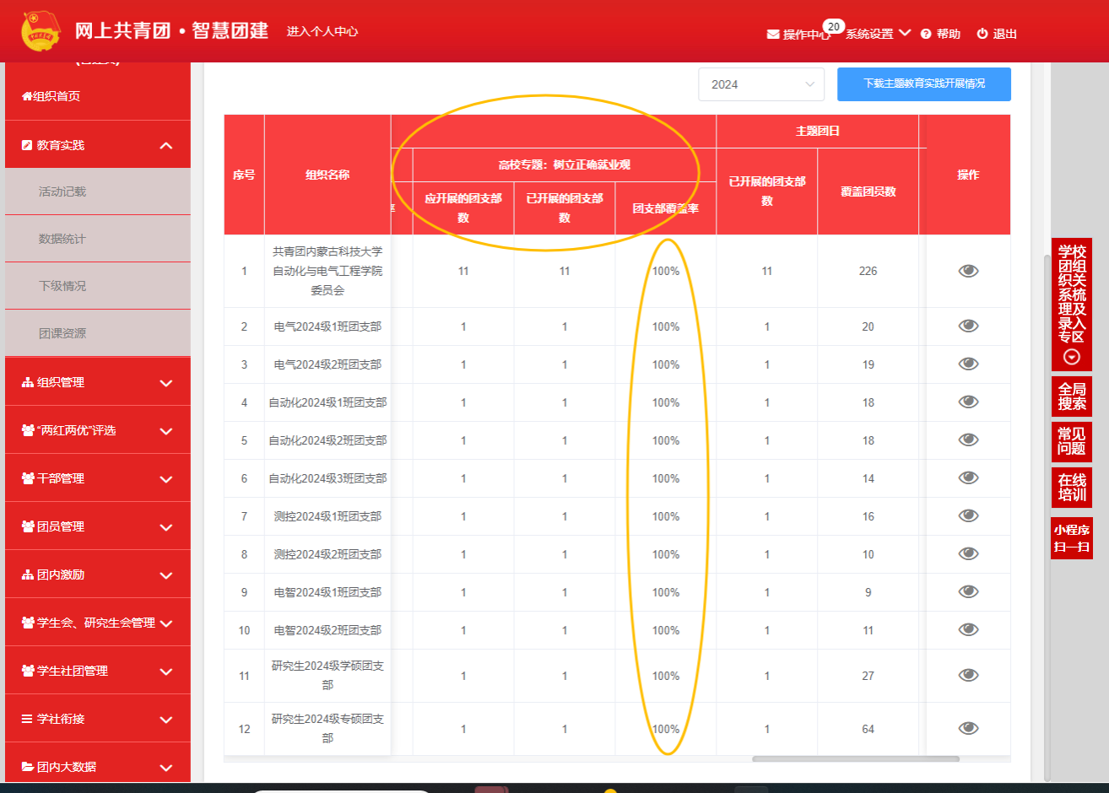This screenshot has width=1109, height=793.
Task: Click the 帮助 help question icon
Action: tap(926, 34)
